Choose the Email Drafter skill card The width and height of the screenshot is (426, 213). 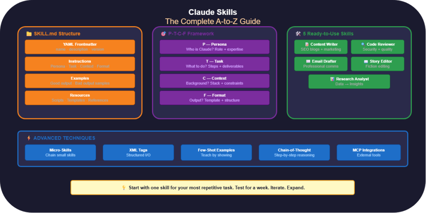(321, 64)
